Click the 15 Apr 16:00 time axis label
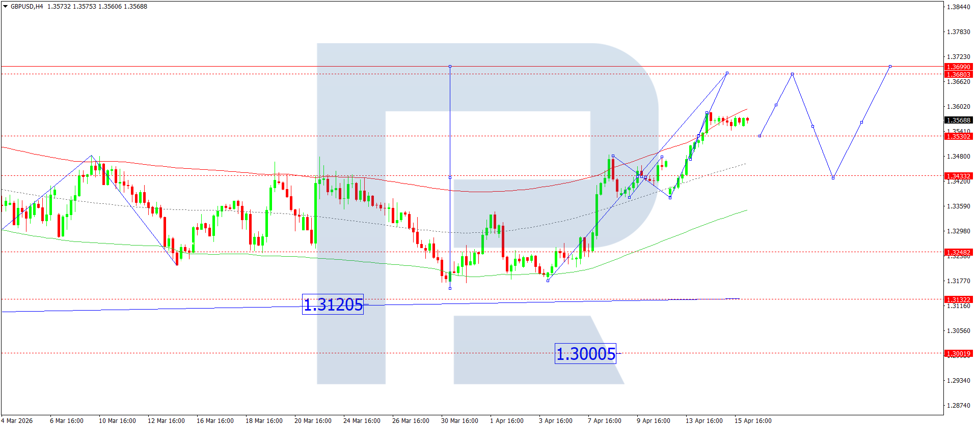The width and height of the screenshot is (976, 427). (x=753, y=420)
